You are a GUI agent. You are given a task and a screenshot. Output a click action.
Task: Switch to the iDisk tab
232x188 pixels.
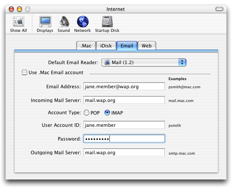[x=106, y=46]
